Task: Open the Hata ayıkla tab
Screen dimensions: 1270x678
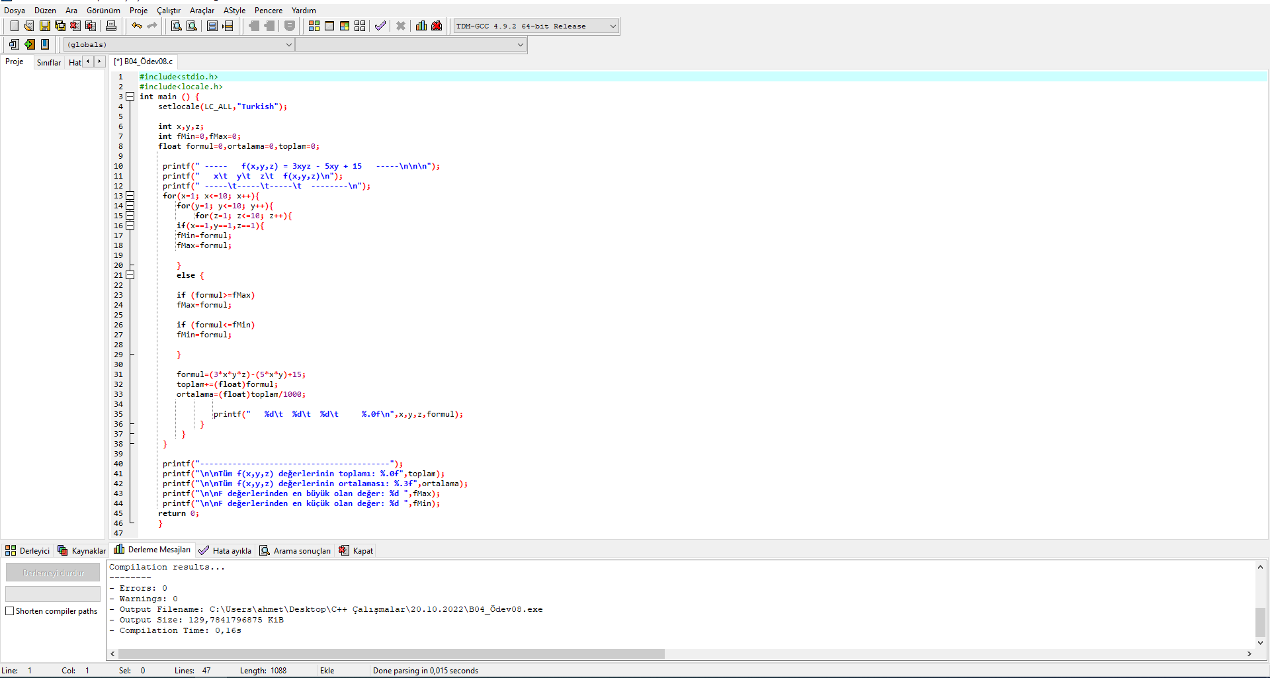Action: (226, 550)
